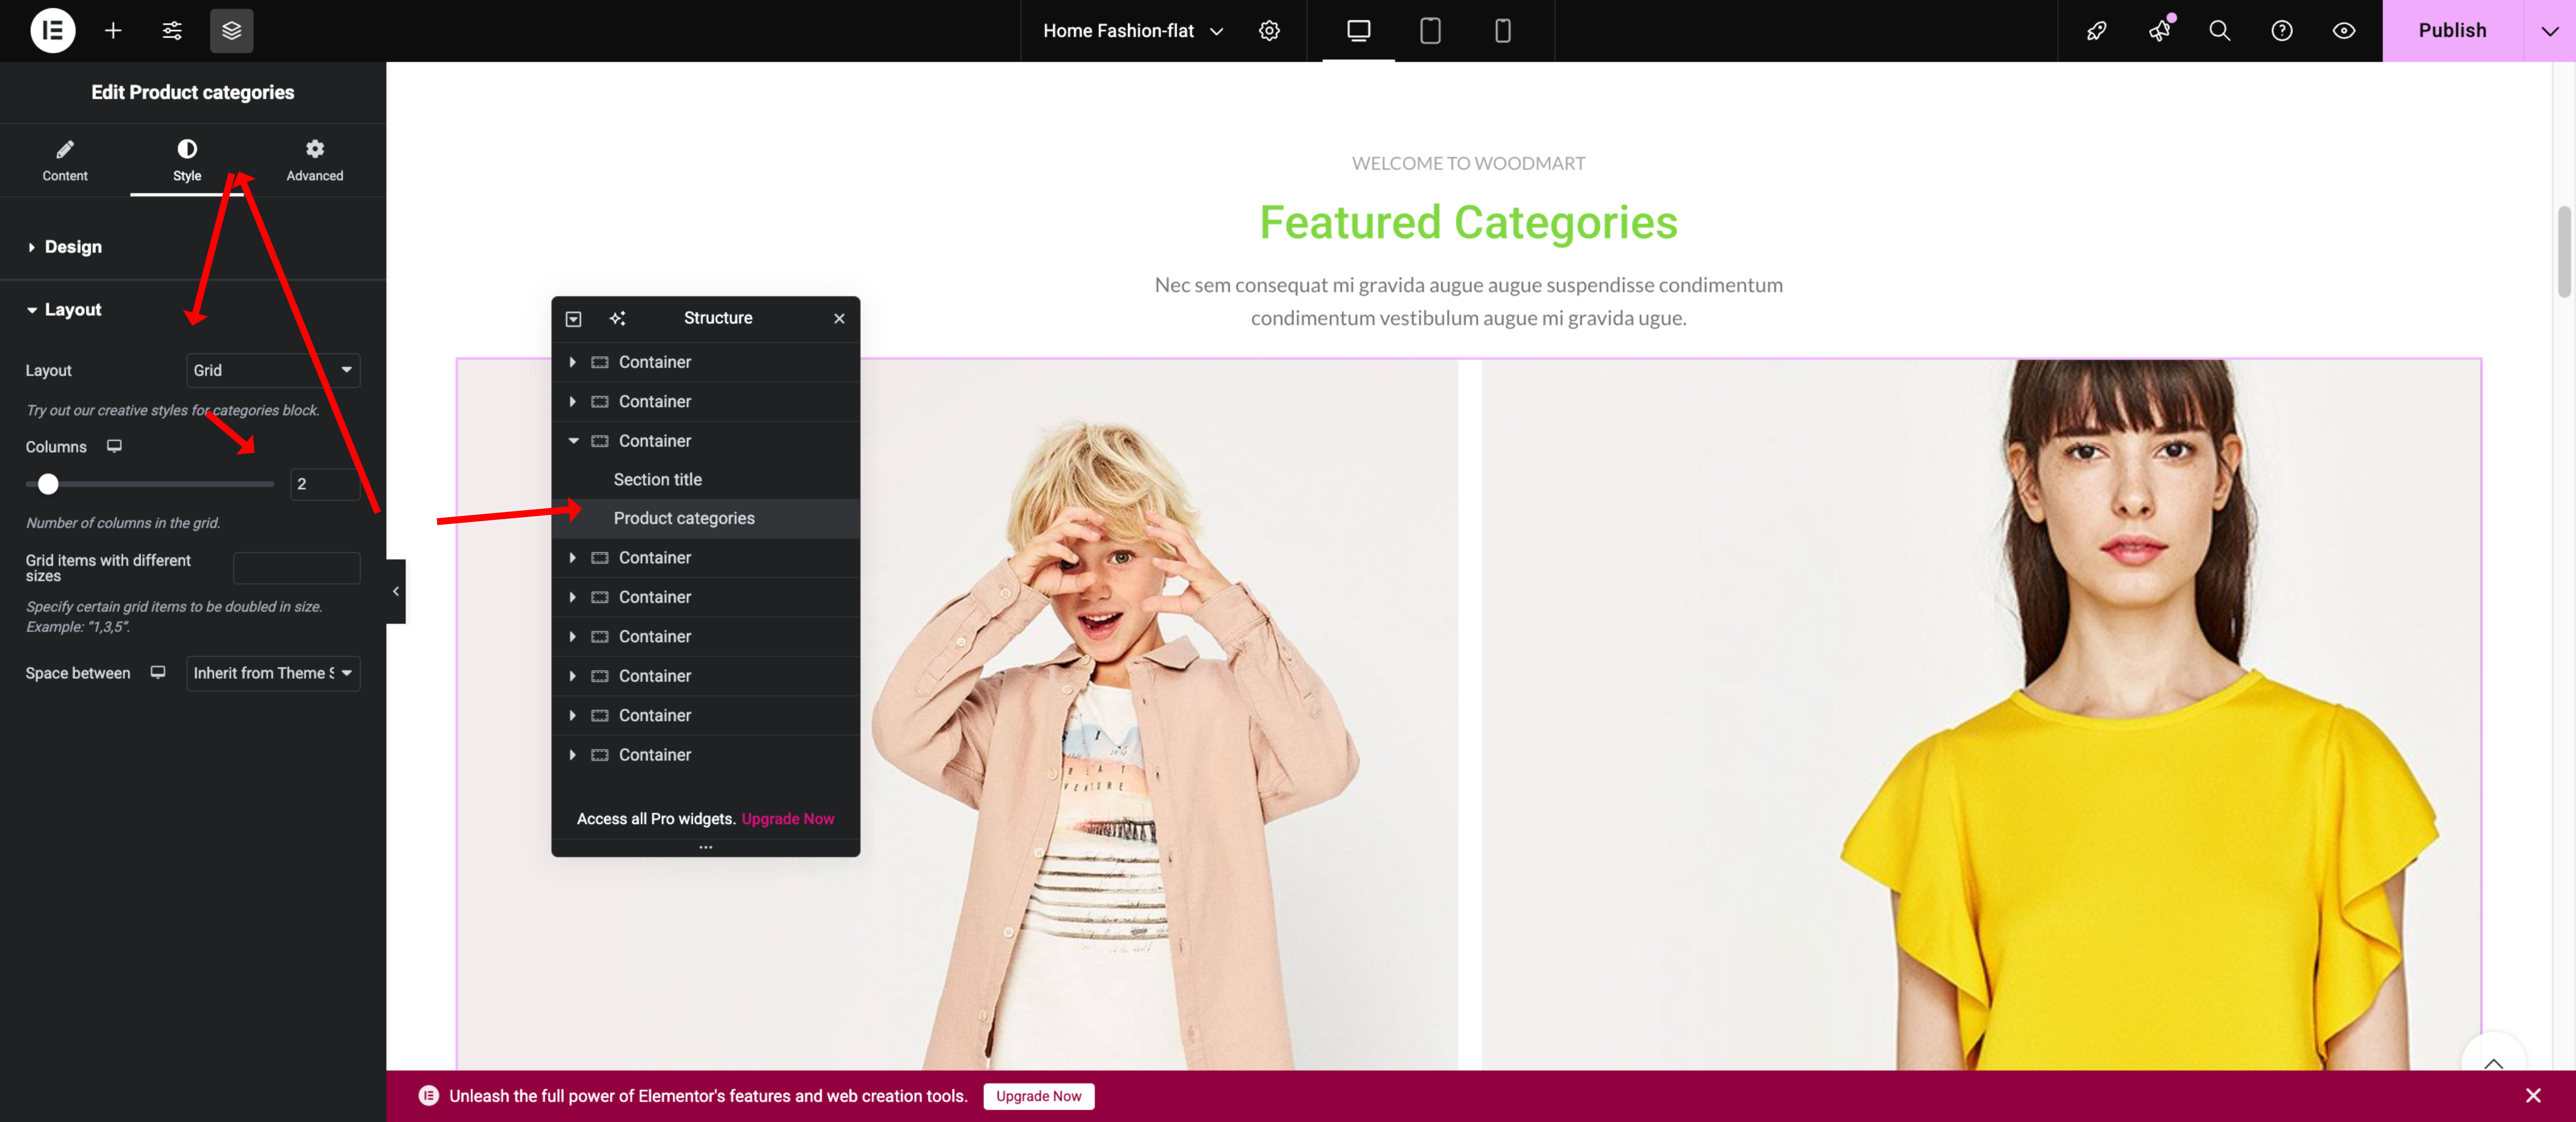Switch to the Content tab
This screenshot has height=1122, width=2576.
[65, 160]
